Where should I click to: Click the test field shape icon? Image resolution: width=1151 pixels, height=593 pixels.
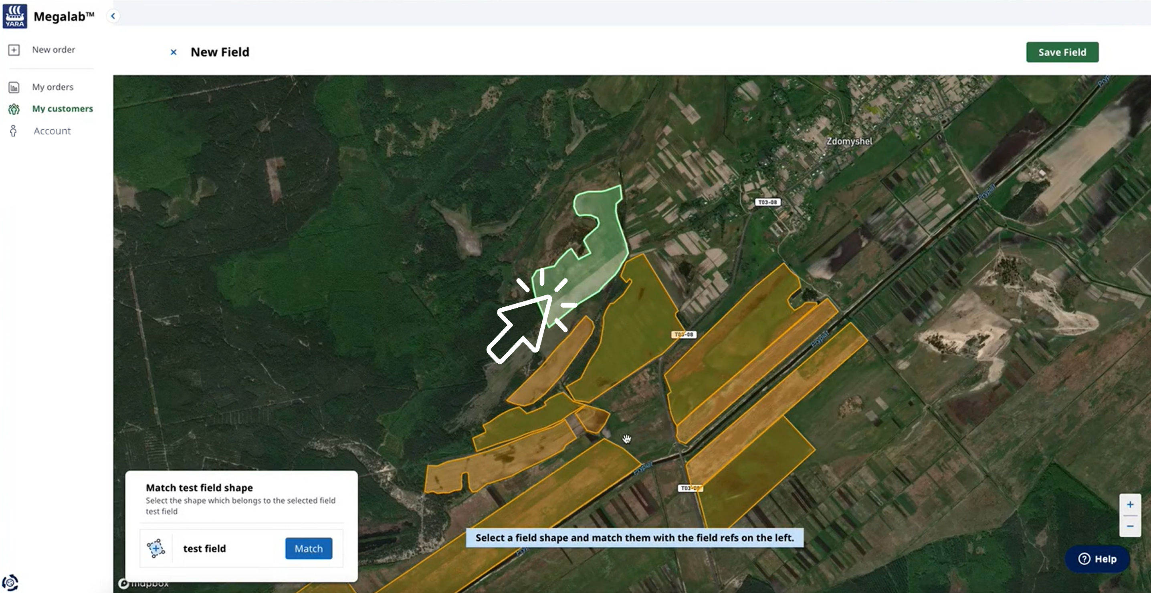point(156,548)
